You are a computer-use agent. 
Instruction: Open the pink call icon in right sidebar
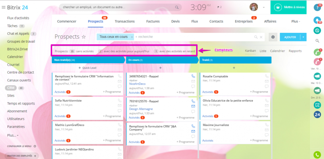coord(317,62)
